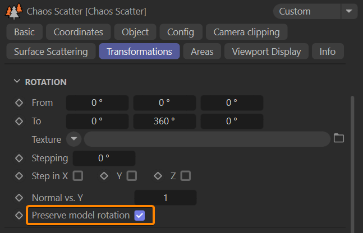The height and width of the screenshot is (233, 363).
Task: Open the Viewport Display tab
Action: coord(266,52)
